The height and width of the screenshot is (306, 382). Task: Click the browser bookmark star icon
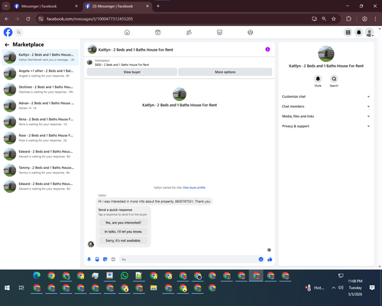coord(334,19)
